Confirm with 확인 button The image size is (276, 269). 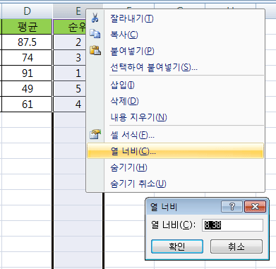click(x=177, y=246)
